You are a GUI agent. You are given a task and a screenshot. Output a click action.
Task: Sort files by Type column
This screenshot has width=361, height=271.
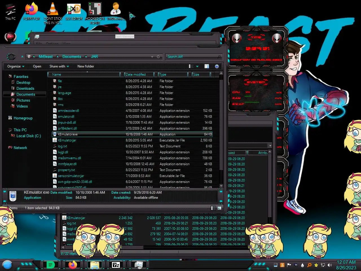pyautogui.click(x=173, y=75)
